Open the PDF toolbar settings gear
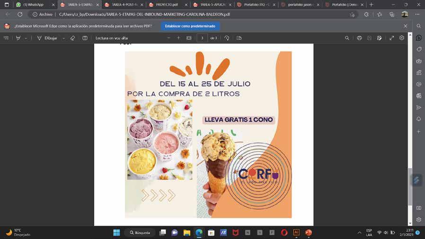Screen dimensions: 425x239 (x=402, y=38)
